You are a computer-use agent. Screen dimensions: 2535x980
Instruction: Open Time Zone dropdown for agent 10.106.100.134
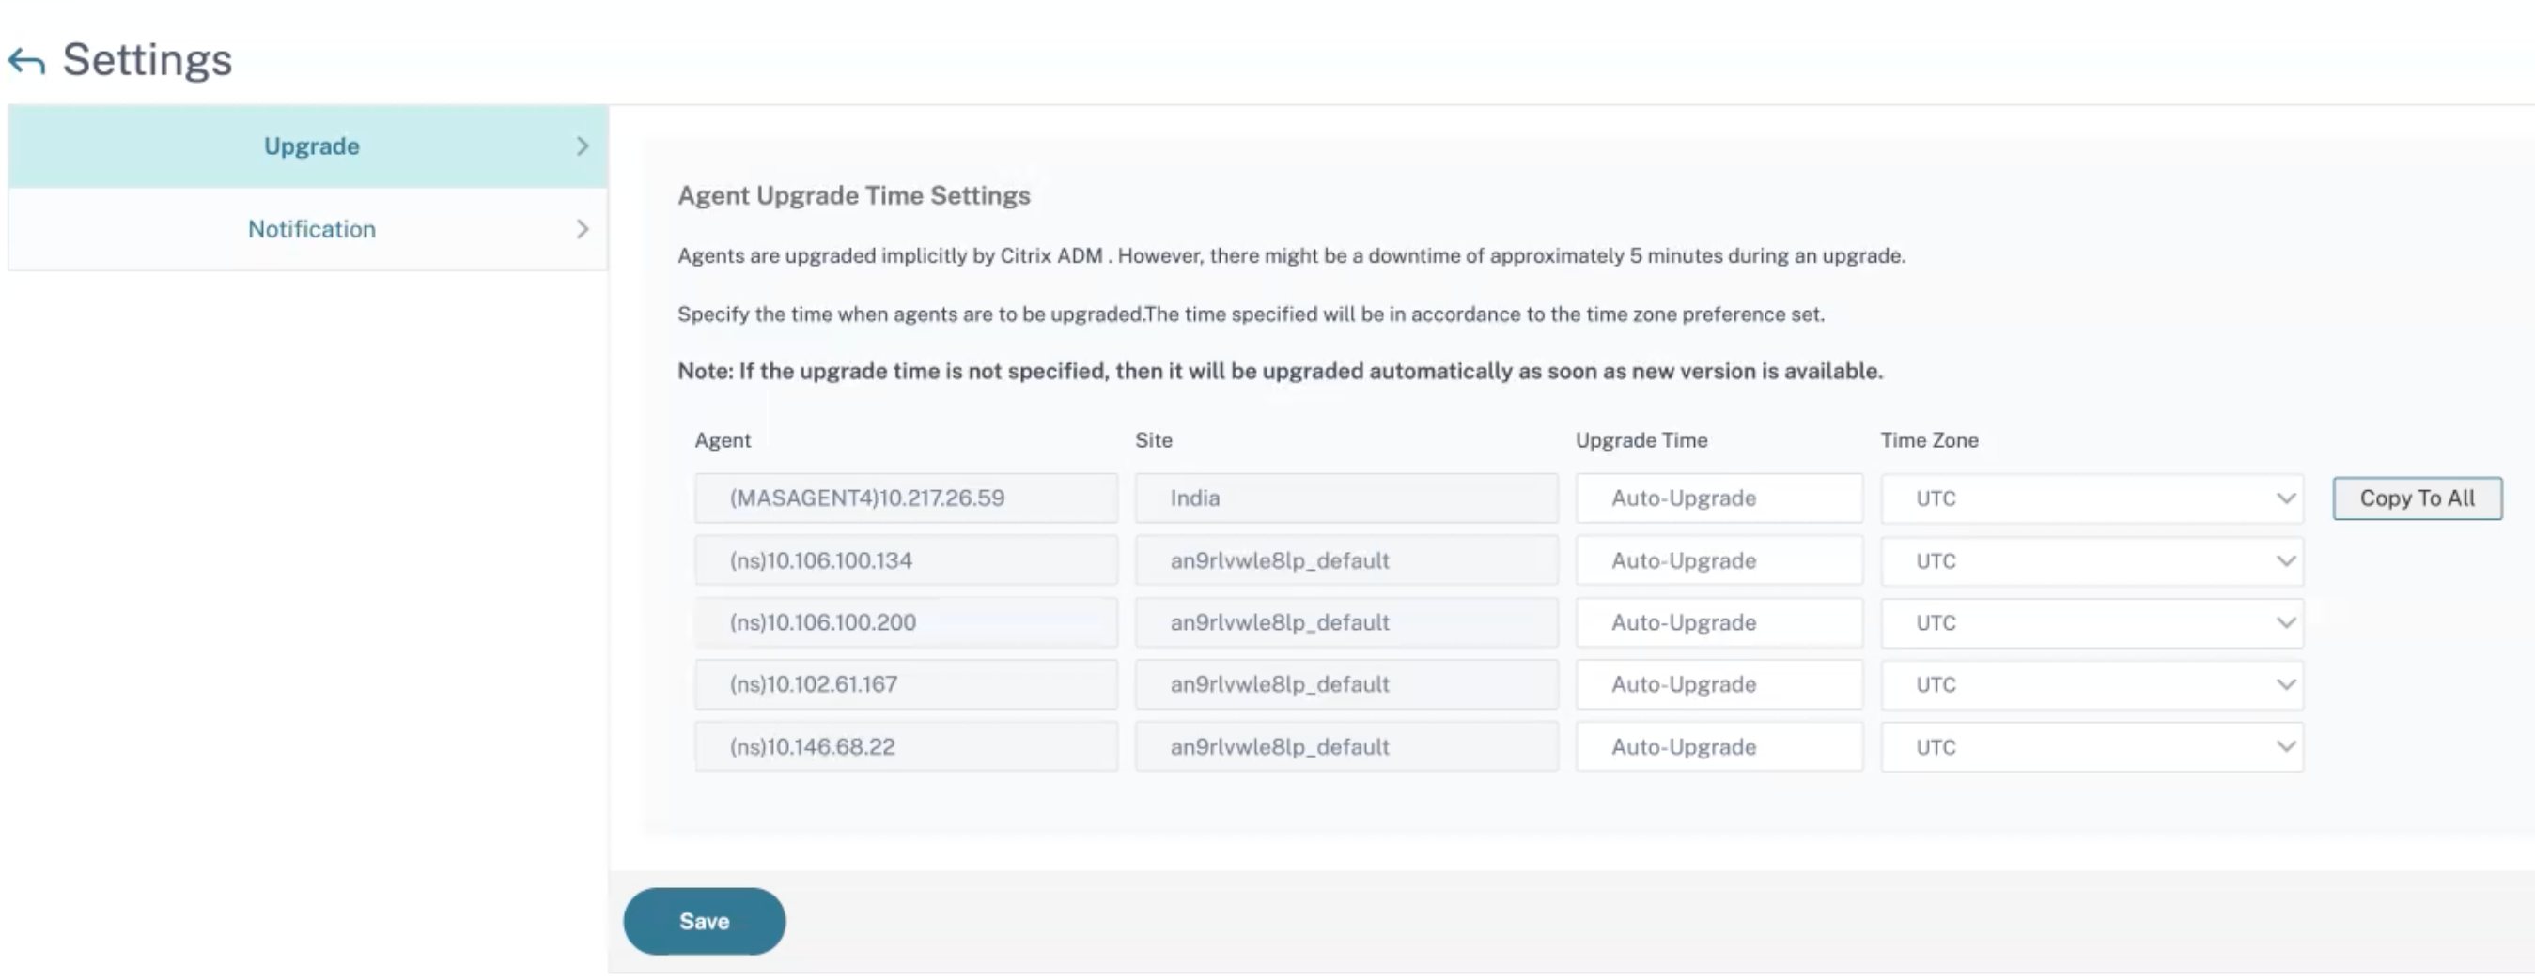click(x=2092, y=560)
